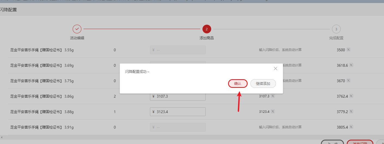Click 继续添加 to add more products
The width and height of the screenshot is (384, 144).
(x=263, y=84)
